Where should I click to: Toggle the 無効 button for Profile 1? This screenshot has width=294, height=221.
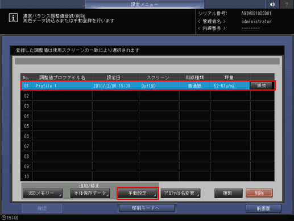[262, 85]
